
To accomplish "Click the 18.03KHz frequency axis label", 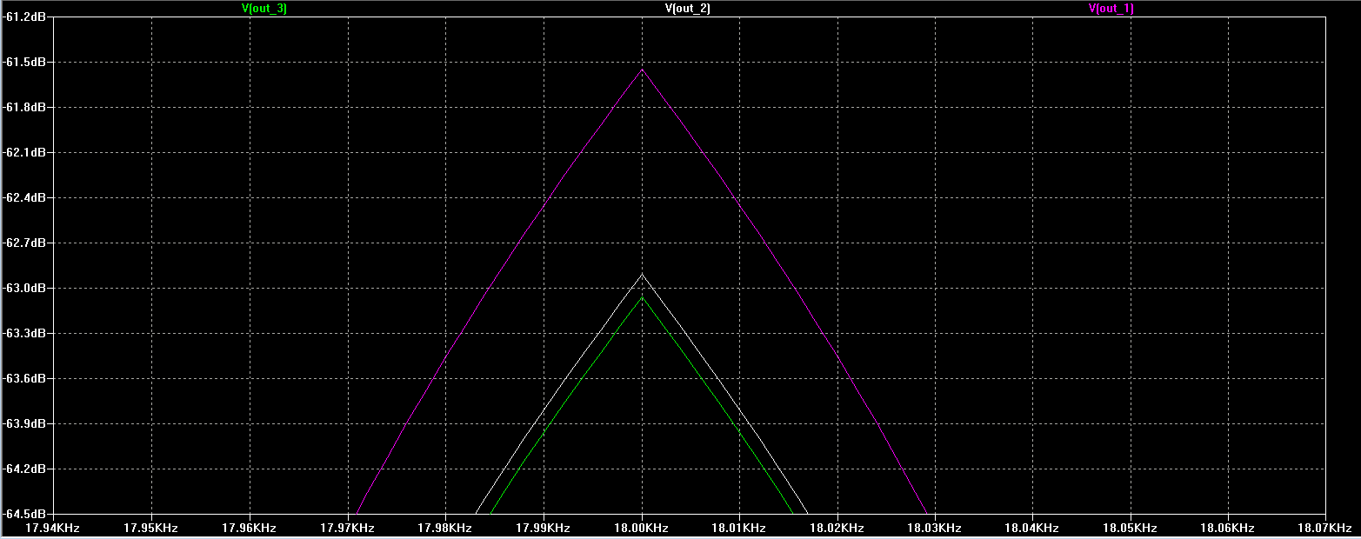I will click(x=935, y=528).
